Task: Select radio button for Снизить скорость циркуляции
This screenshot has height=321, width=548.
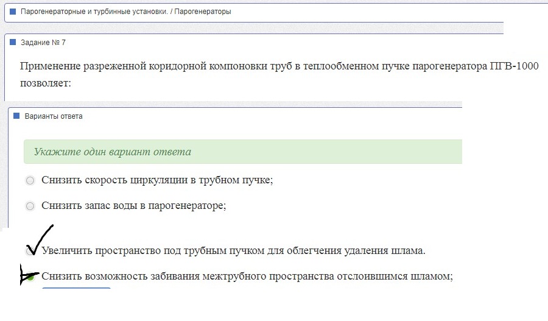Action: click(30, 180)
